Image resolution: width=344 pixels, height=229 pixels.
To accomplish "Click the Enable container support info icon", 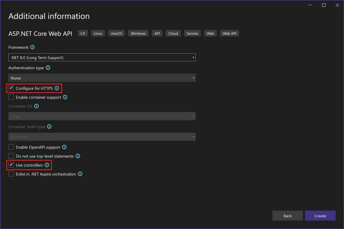I will point(65,97).
